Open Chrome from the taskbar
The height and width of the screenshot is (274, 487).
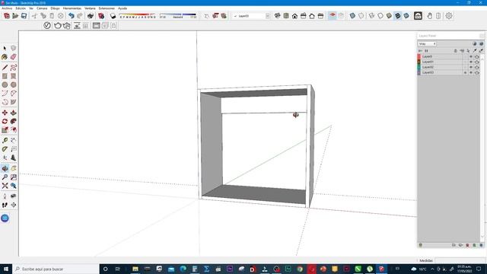300,269
